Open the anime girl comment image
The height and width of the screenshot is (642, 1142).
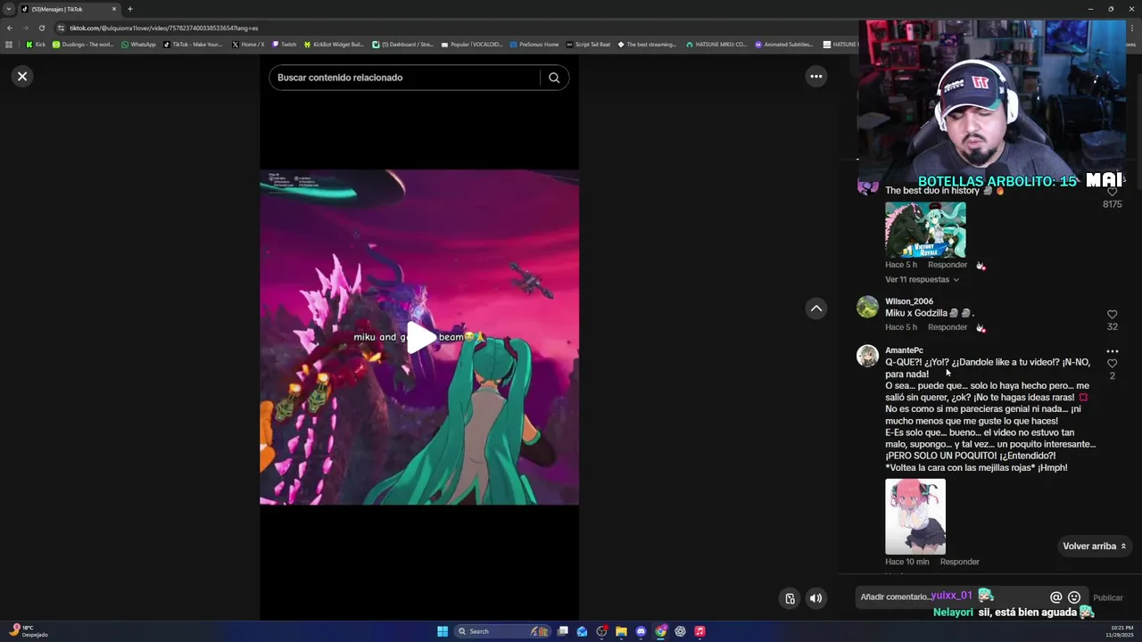pos(915,516)
